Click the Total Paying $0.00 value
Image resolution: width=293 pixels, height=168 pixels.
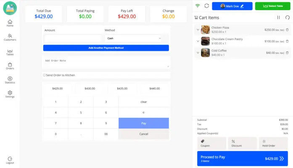point(85,16)
